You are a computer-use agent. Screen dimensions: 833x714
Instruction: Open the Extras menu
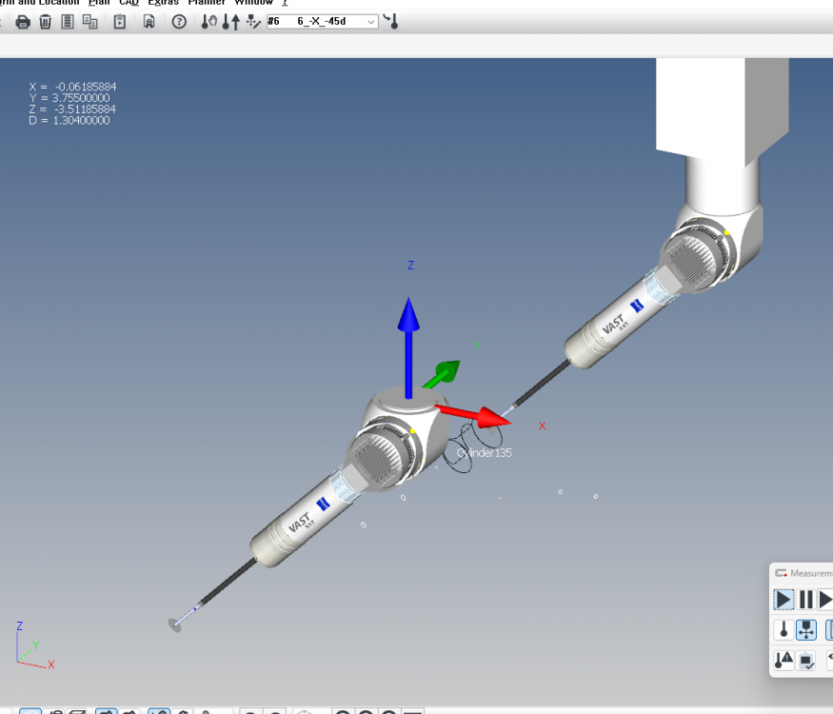tap(163, 2)
